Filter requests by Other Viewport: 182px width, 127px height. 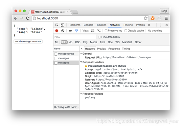[x=138, y=42]
